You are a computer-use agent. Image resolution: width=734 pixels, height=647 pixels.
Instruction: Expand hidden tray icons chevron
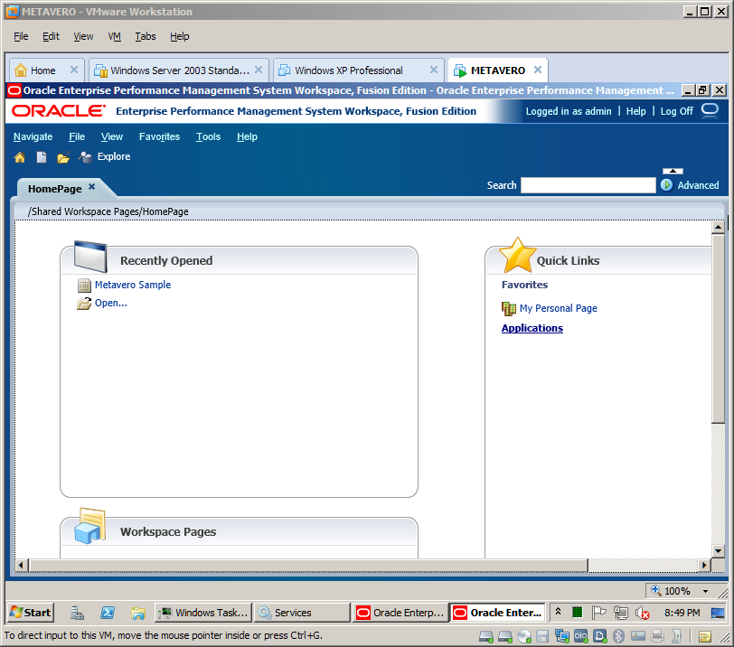558,612
